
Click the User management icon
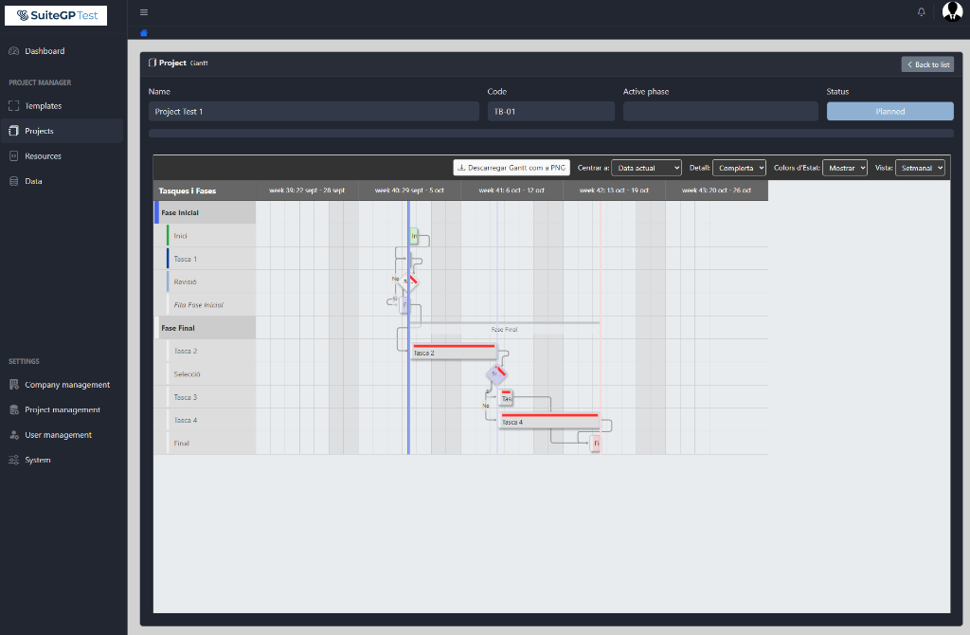point(13,435)
